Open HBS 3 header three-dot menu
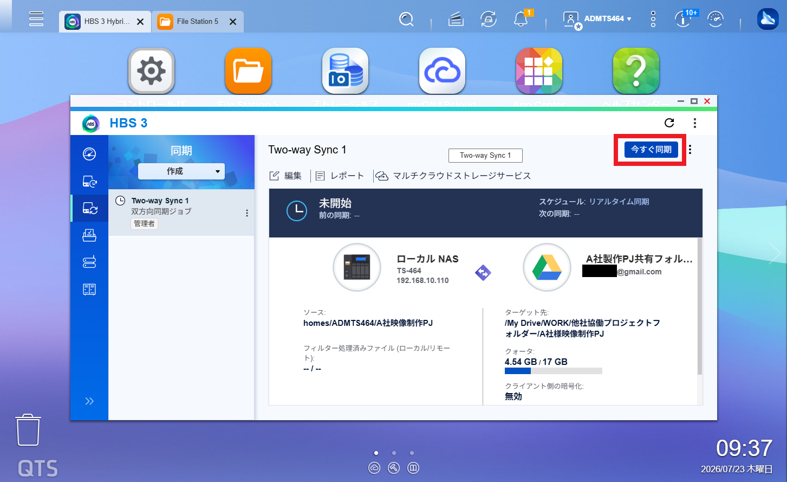 [x=695, y=123]
